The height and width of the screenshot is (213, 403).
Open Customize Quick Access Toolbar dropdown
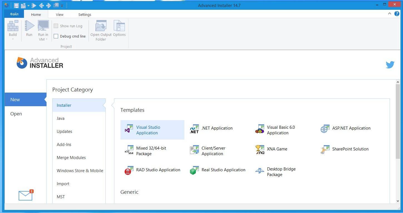pyautogui.click(x=62, y=6)
